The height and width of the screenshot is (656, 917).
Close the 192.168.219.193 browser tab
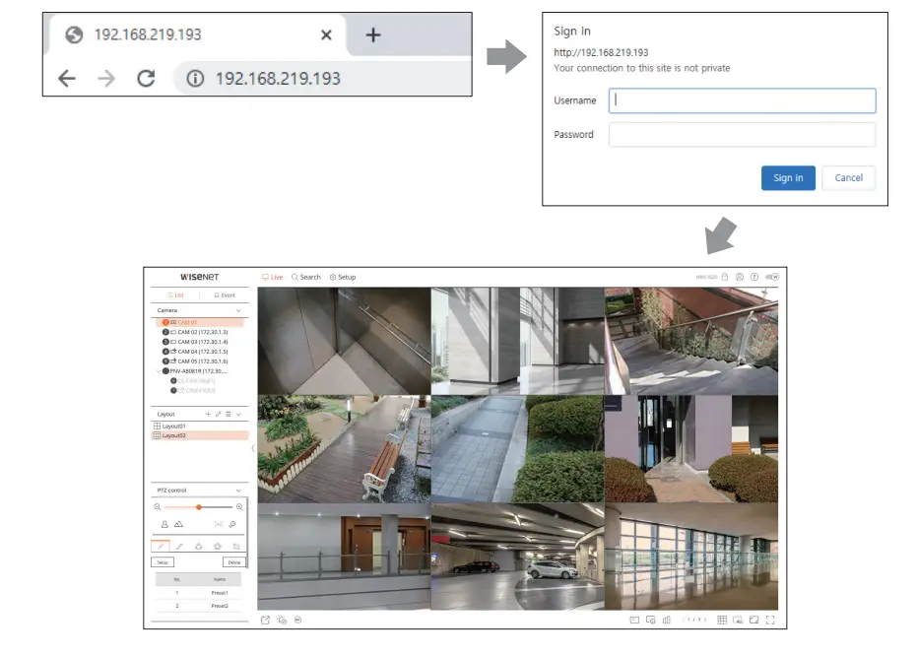click(326, 35)
